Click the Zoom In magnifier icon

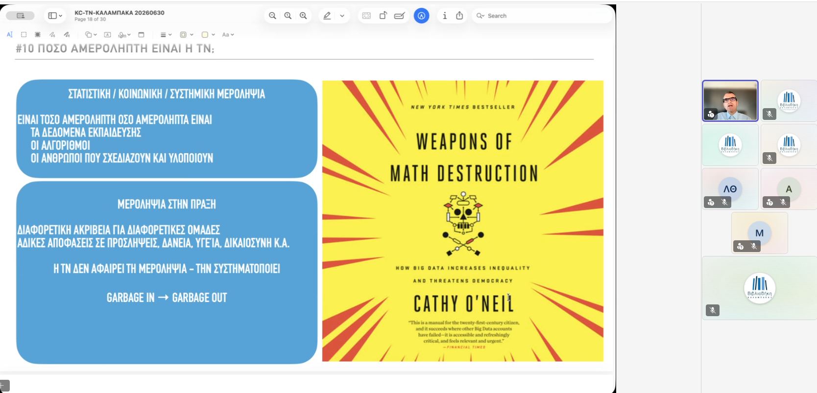[x=303, y=16]
